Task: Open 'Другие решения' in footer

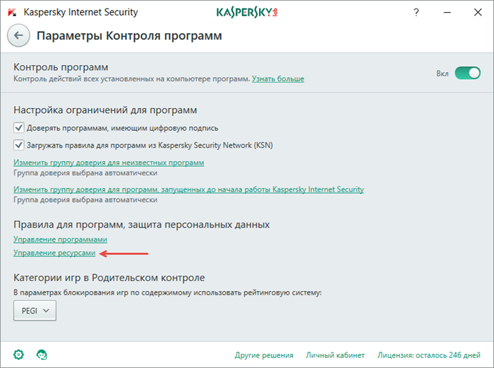Action: coord(264,355)
